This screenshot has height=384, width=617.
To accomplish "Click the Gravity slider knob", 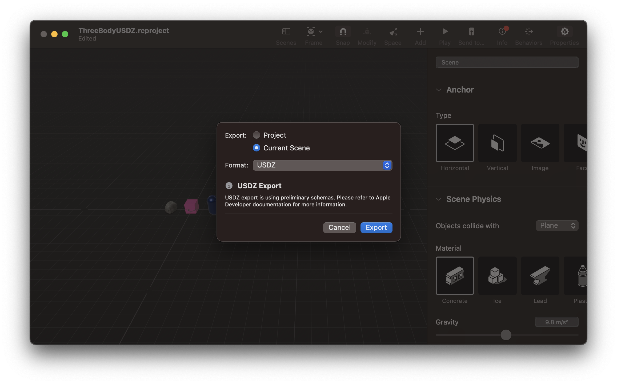I will pos(506,335).
